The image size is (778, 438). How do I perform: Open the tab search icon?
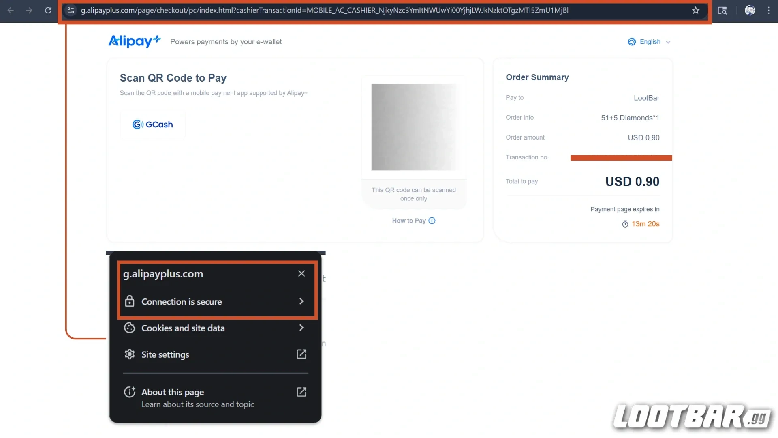722,11
